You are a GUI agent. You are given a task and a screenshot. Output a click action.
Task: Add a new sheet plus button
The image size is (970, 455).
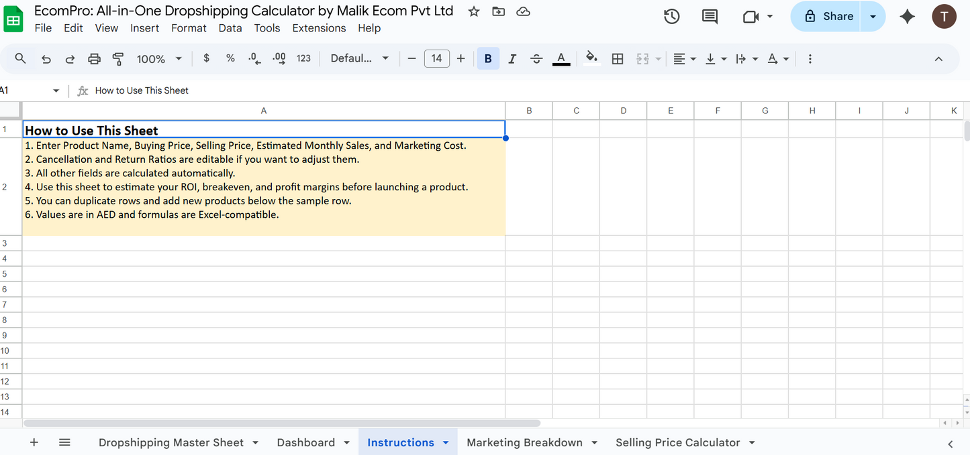tap(34, 442)
